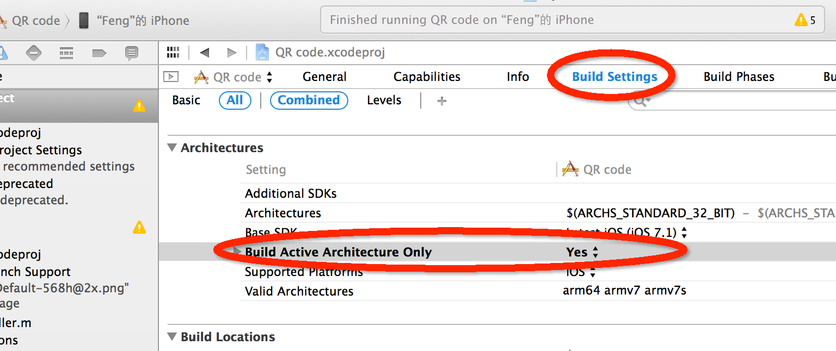
Task: Add a build setting with plus button
Action: coord(442,101)
